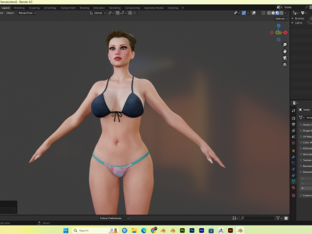The width and height of the screenshot is (312, 234).
Task: Open the Compositing workspace tab
Action: (x=132, y=8)
